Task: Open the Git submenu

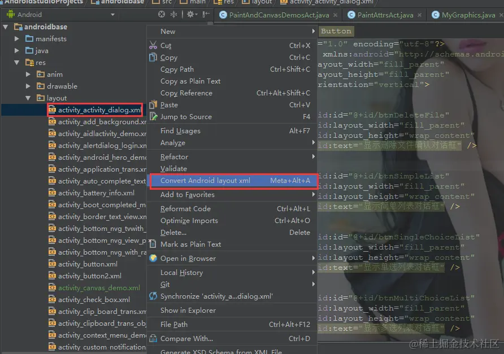Action: click(232, 285)
